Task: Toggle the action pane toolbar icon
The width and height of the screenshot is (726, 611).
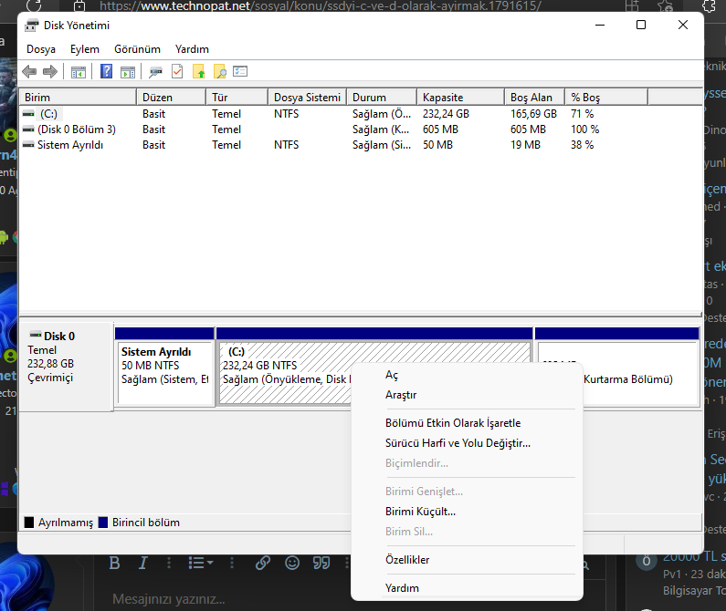Action: [x=128, y=72]
